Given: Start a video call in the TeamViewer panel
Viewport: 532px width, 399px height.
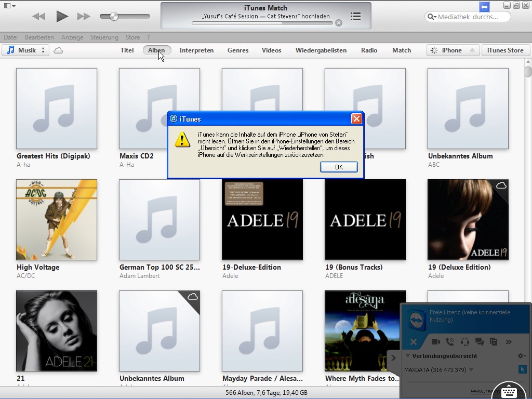Looking at the screenshot, I should 436,342.
